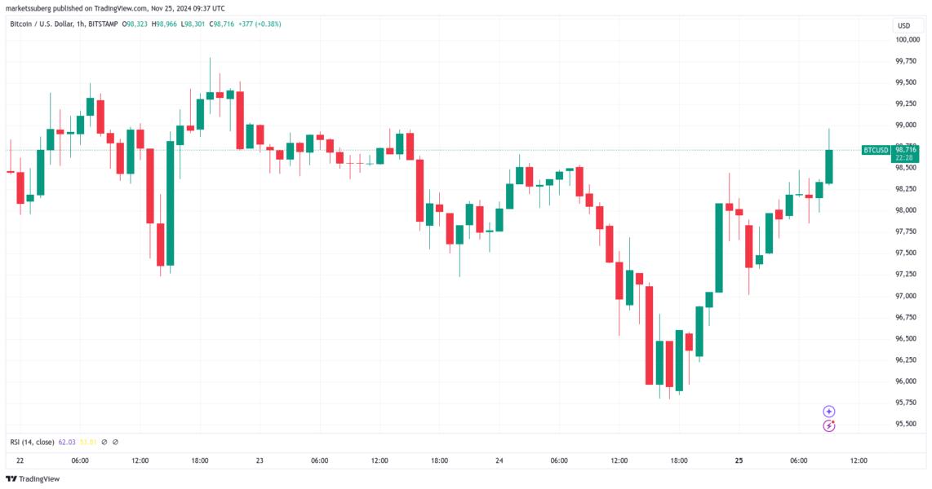Click the date label 25 on time axis
This screenshot has height=489, width=932.
click(x=738, y=460)
